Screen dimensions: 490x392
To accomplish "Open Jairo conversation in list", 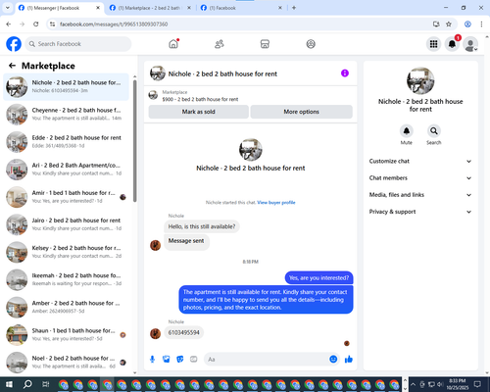I will (66, 224).
